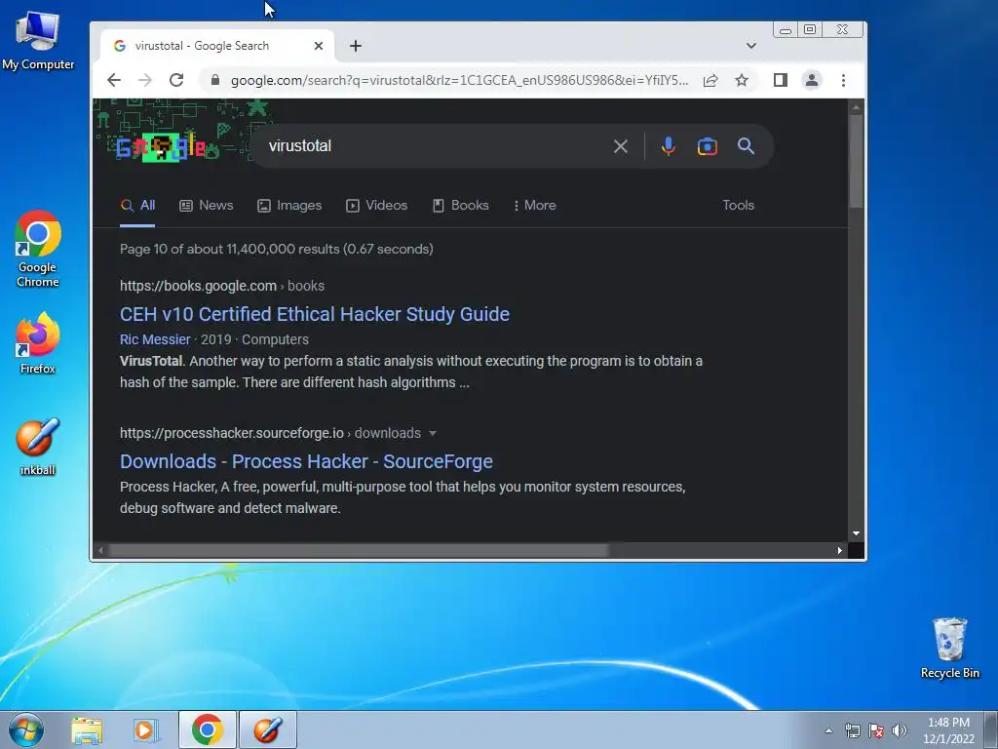Select the Recycle Bin icon
Screen dimensions: 998x749
[x=949, y=648]
